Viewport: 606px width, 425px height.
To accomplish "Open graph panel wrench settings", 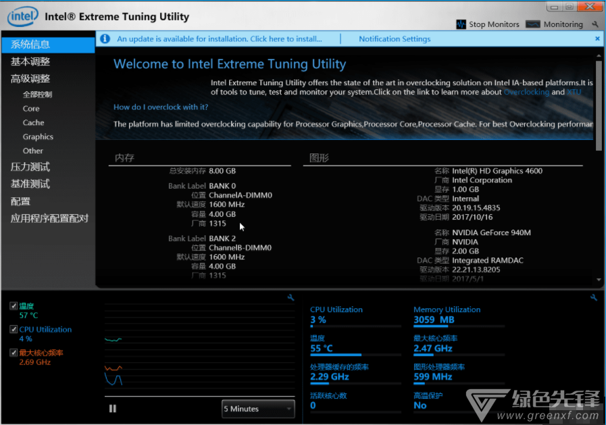I will 291,297.
